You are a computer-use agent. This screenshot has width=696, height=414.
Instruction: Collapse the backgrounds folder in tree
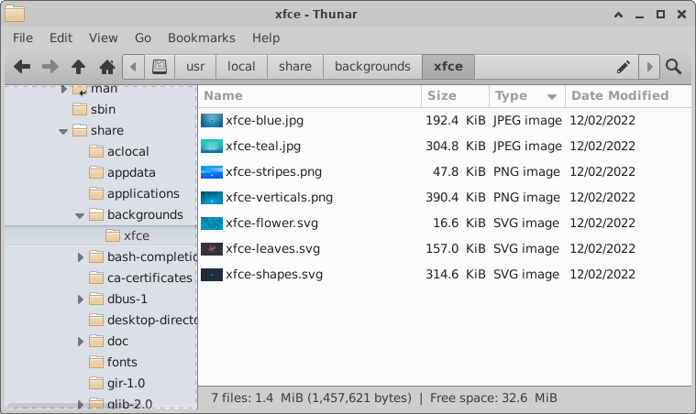[80, 216]
